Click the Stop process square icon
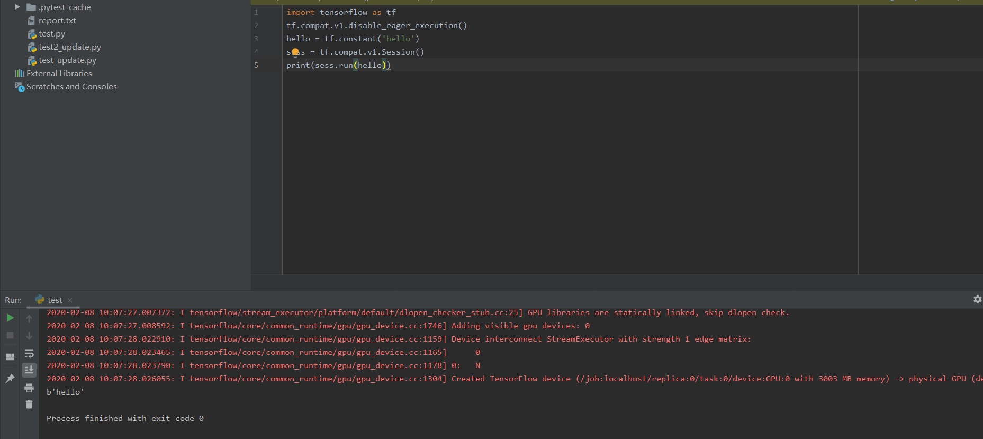 click(10, 335)
